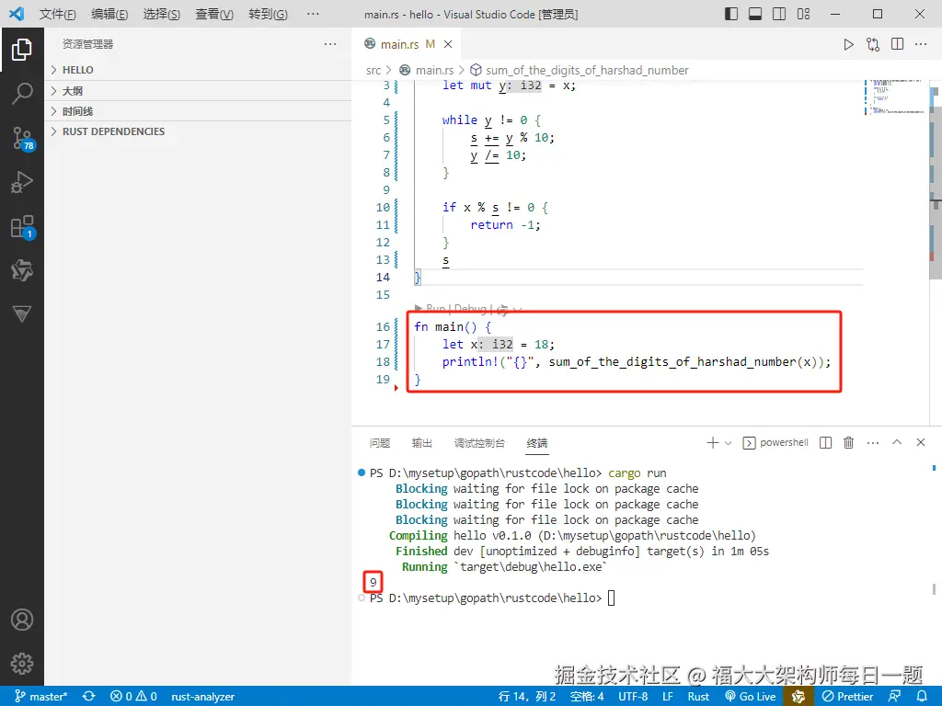Switch to the 问题 problems tab
The width and height of the screenshot is (942, 706).
point(380,443)
